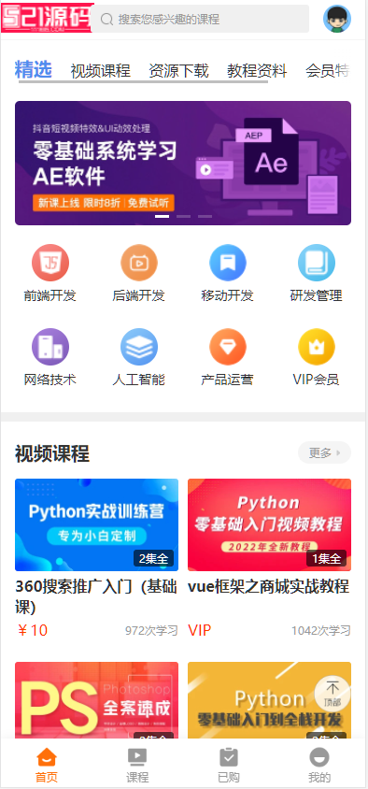Image resolution: width=368 pixels, height=789 pixels.
Task: Open the 前端开发 category icon
Action: (x=50, y=263)
